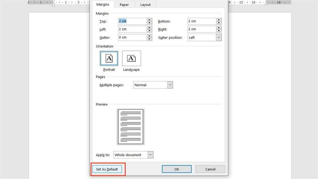Click the Right margin input field
This screenshot has width=318, height=179.
pyautogui.click(x=202, y=29)
